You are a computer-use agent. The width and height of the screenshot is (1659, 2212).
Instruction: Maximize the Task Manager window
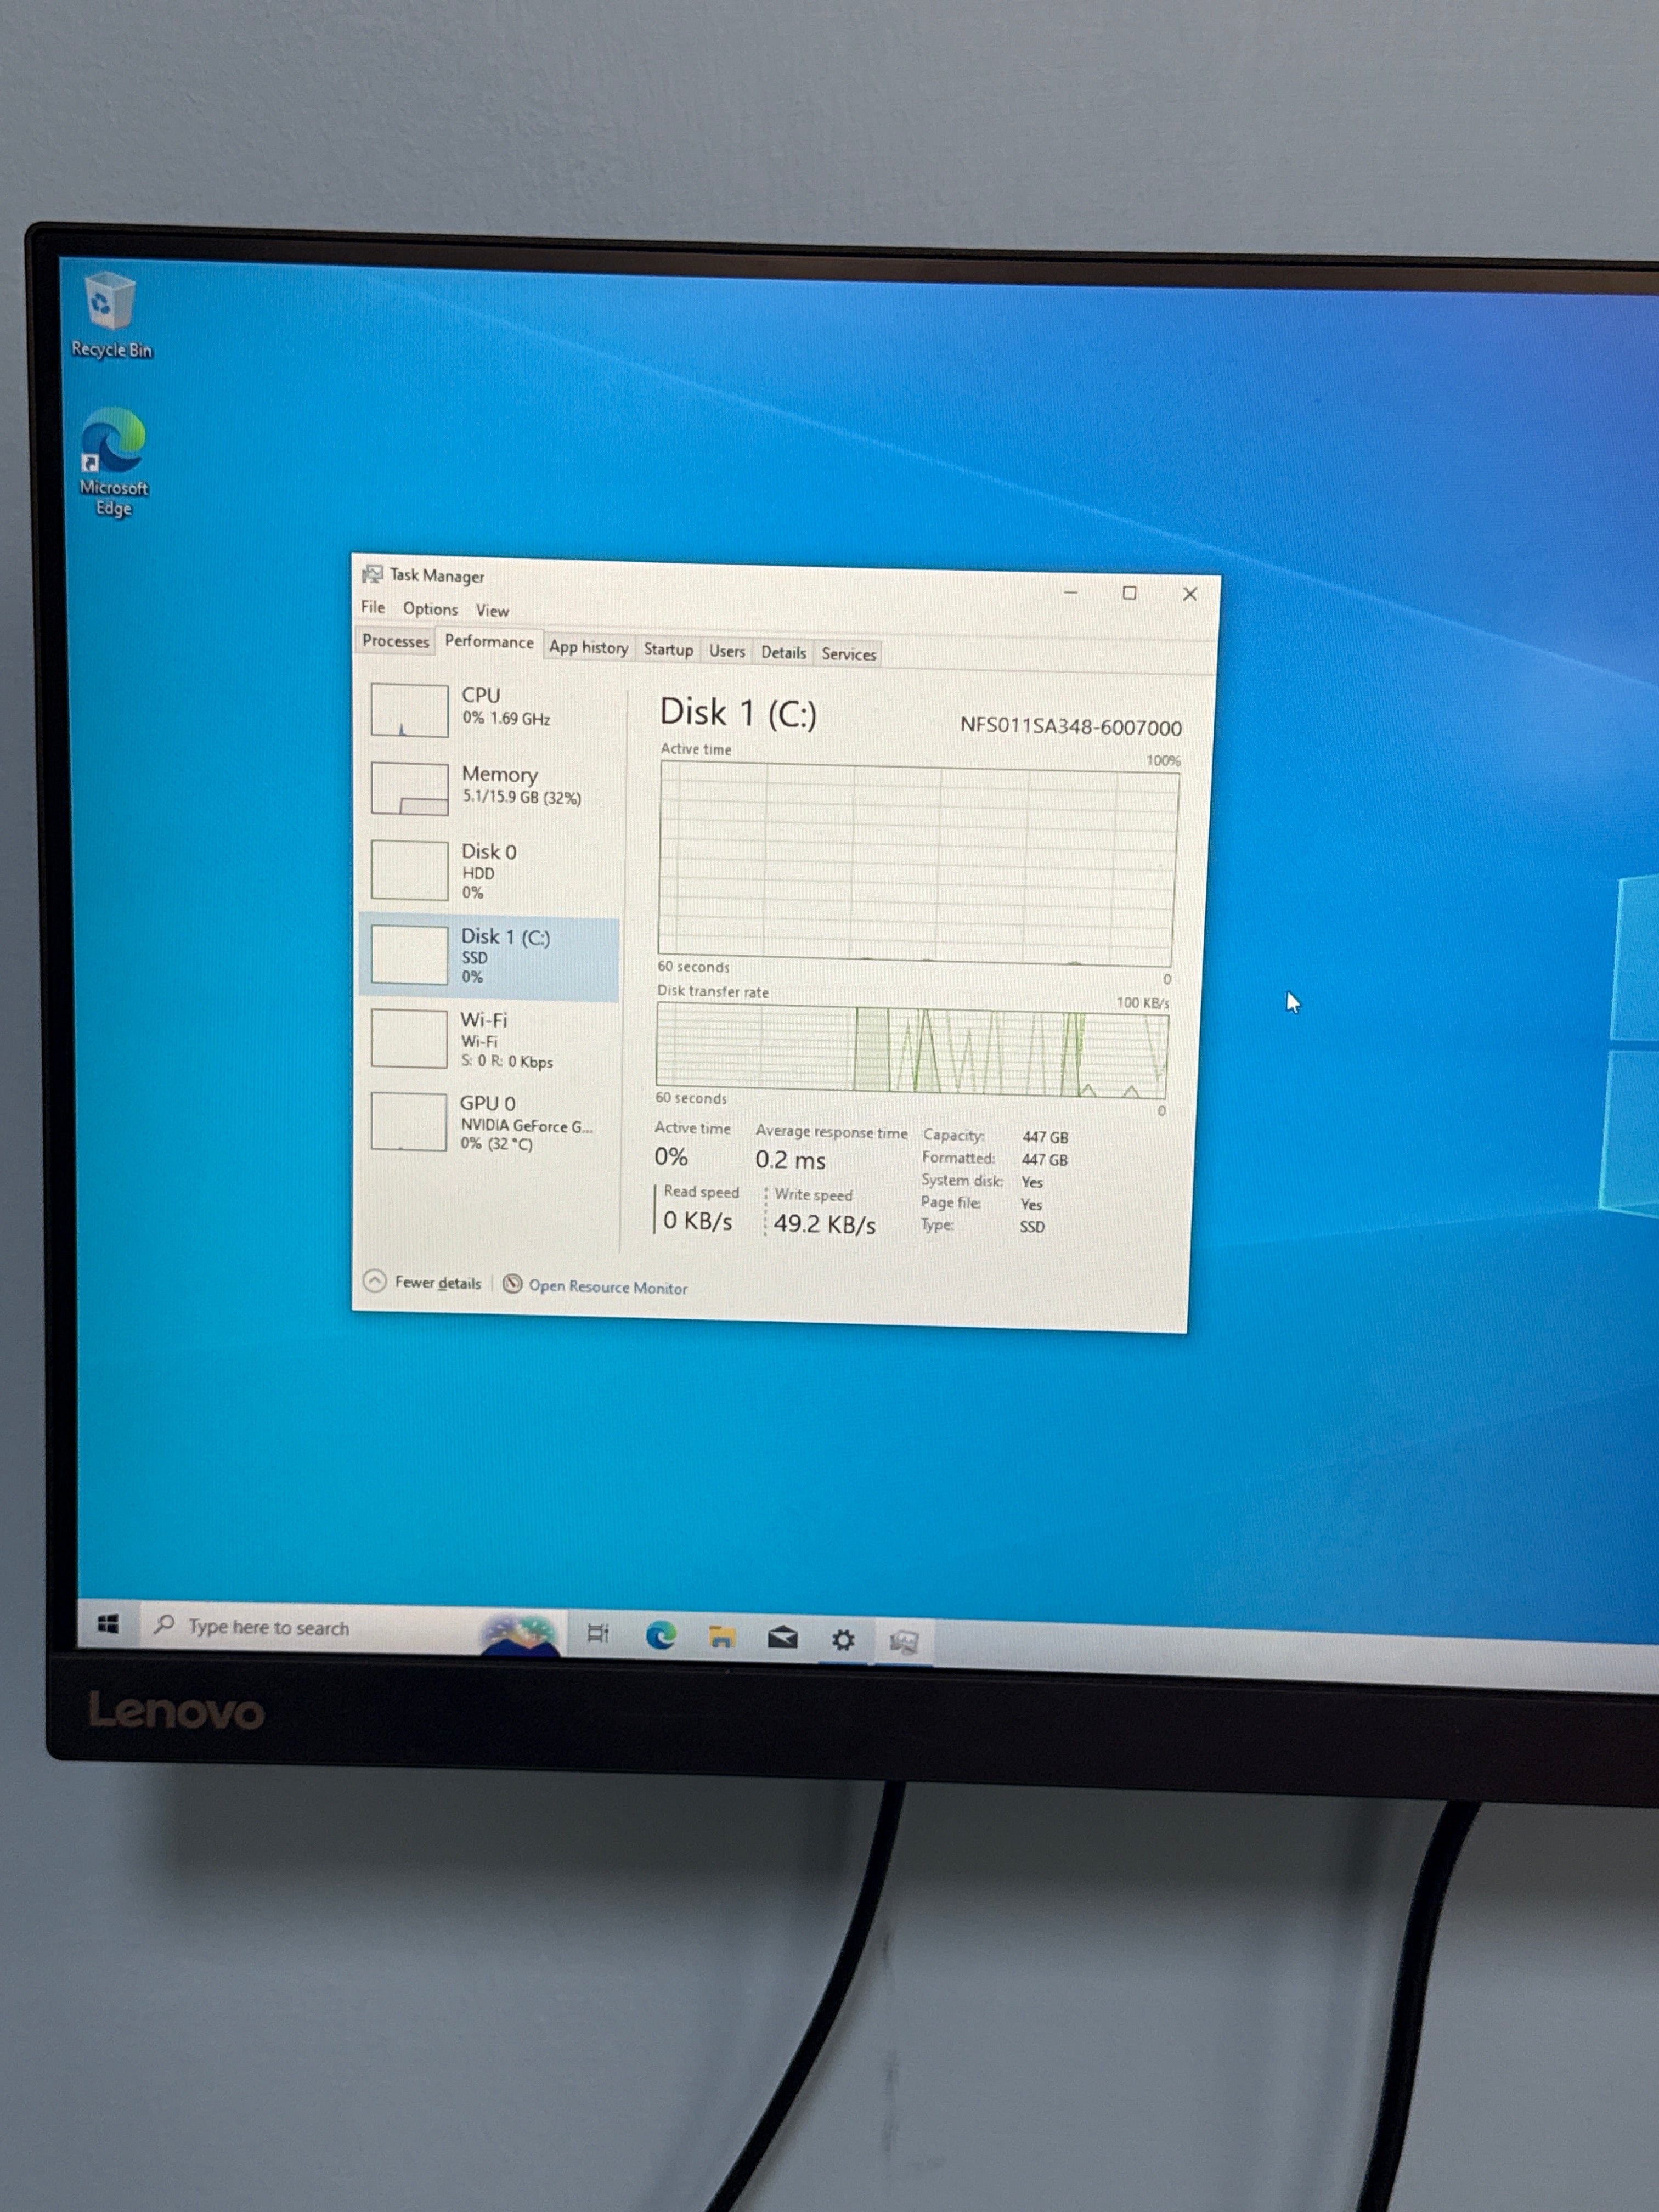(x=1129, y=593)
